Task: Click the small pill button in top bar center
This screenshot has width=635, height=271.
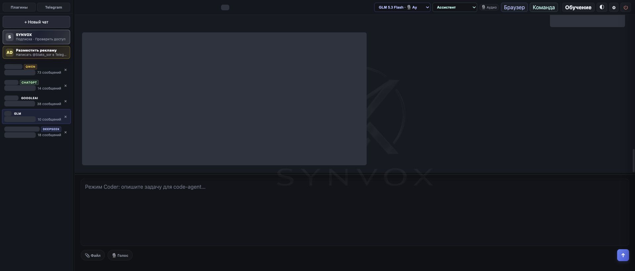Action: 225,7
